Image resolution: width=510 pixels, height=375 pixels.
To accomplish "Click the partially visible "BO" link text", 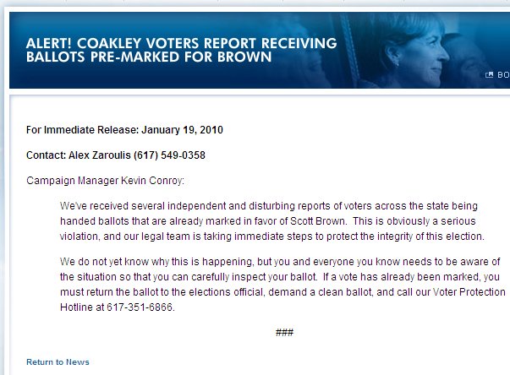I will 502,74.
